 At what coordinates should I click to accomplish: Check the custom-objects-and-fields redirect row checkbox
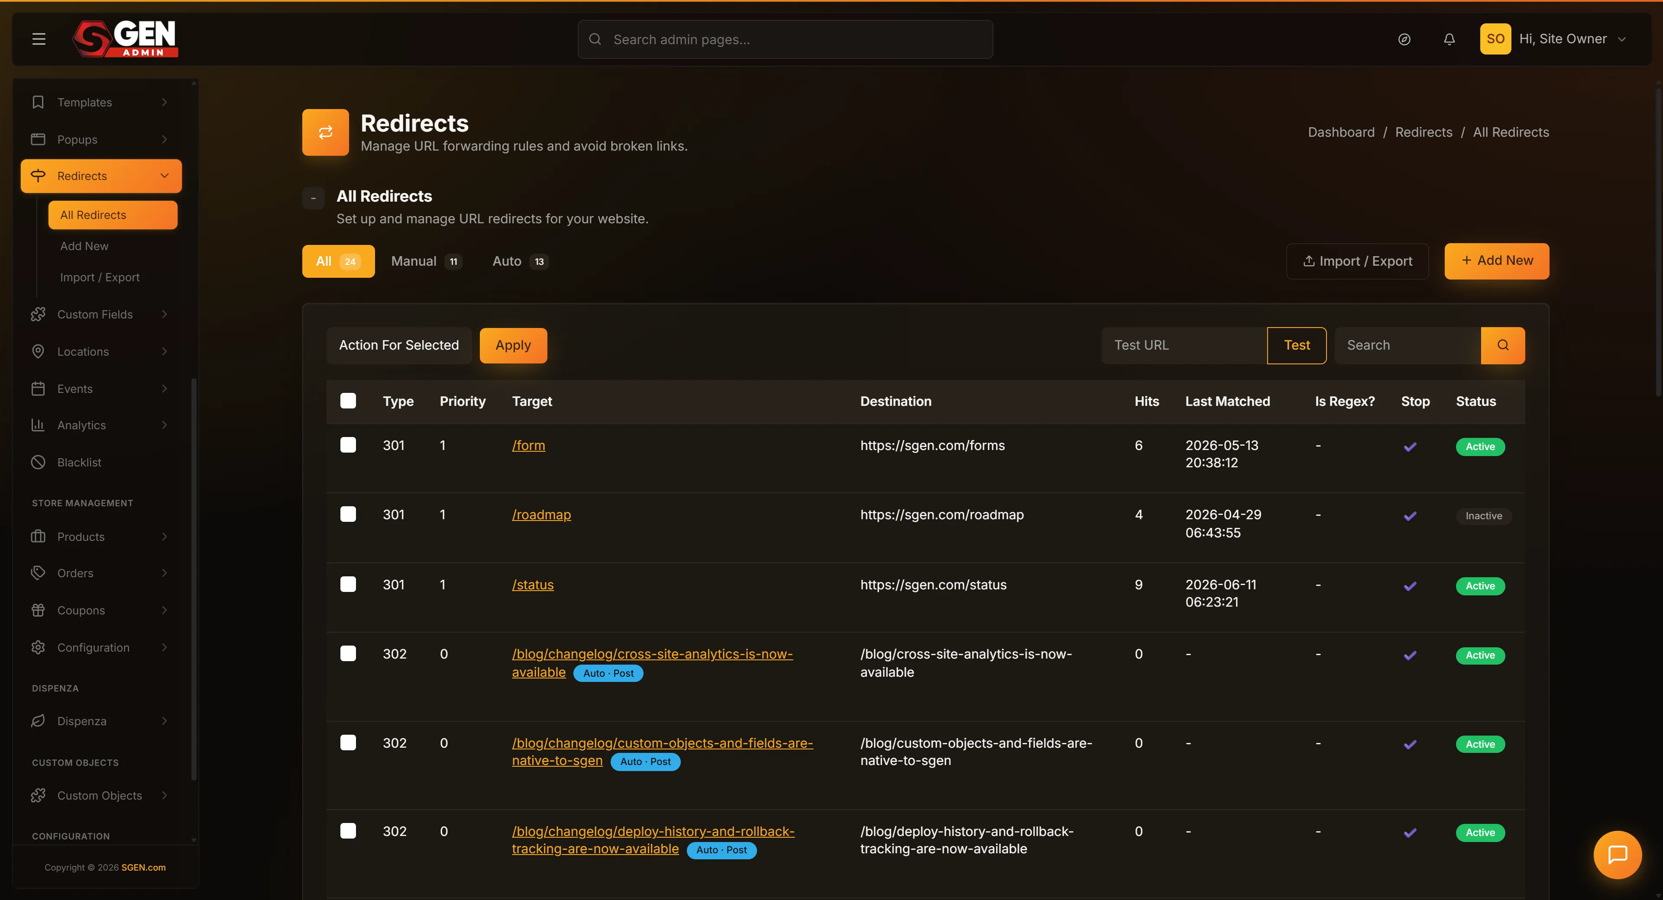348,742
